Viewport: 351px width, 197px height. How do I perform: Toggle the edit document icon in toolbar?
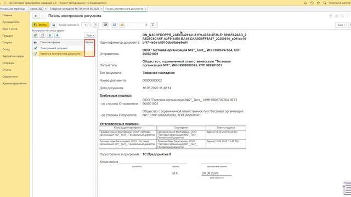(x=105, y=25)
